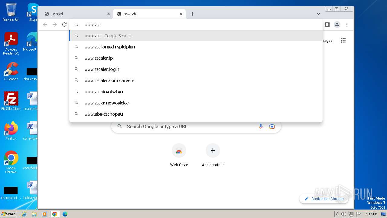This screenshot has height=218, width=387.
Task: Open CCleaner desktop icon
Action: click(x=11, y=72)
